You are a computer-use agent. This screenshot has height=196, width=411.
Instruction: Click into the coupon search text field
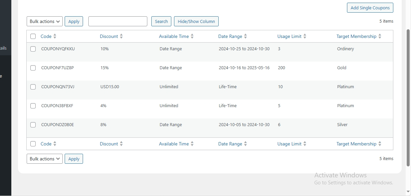(118, 21)
